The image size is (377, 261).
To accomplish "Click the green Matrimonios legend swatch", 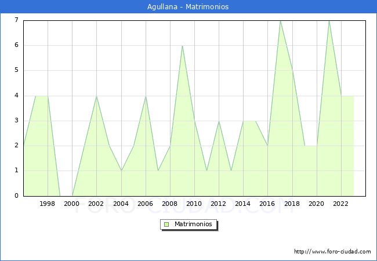I will click(166, 224).
